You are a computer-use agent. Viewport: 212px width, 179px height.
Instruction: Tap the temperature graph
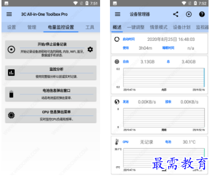click(164, 158)
